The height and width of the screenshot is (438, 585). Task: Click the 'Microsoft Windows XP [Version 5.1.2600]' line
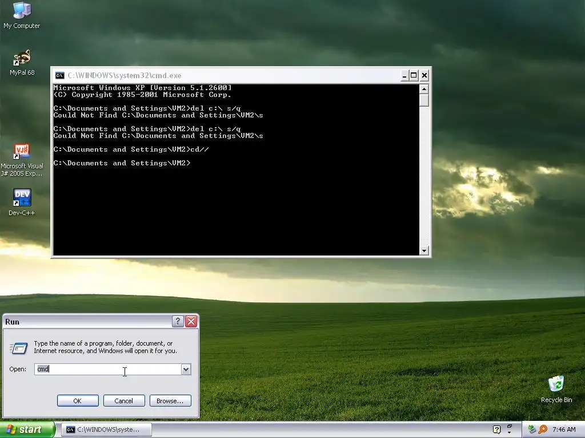tap(142, 88)
